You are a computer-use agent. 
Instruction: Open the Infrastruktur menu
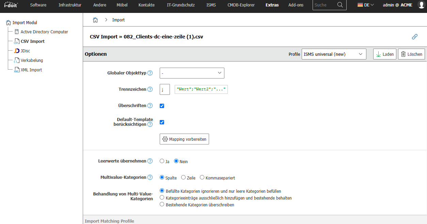(70, 5)
